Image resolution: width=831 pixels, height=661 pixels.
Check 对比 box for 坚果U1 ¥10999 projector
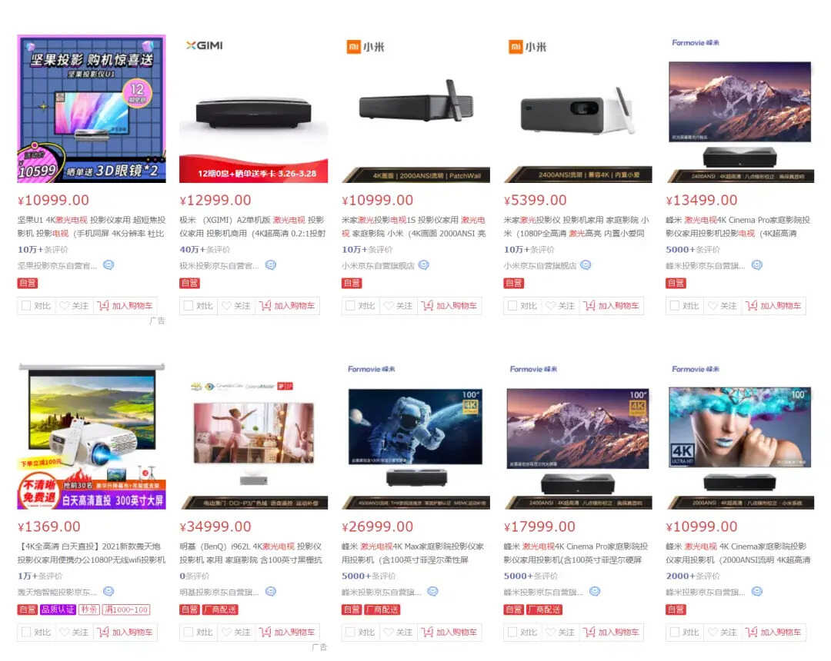click(x=26, y=306)
